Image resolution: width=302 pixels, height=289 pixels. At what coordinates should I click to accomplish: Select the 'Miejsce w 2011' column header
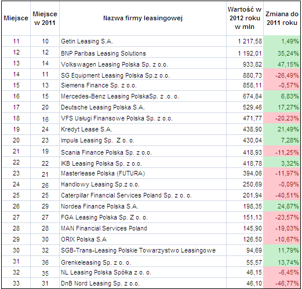[x=45, y=18]
